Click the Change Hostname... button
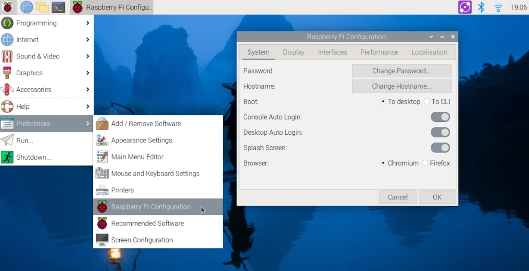Viewport: 529px width, 271px height. point(402,86)
